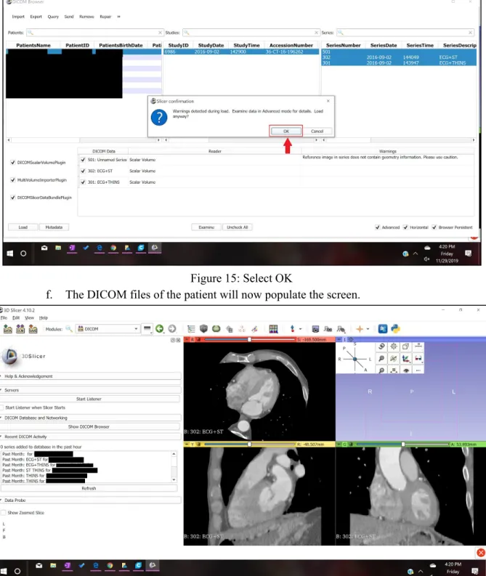This screenshot has height=576, width=486.
Task: Click the Save scene toolbar icon
Action: click(33, 329)
